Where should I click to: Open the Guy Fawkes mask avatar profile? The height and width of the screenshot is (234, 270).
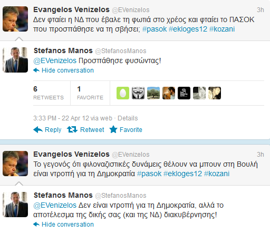(x=138, y=93)
